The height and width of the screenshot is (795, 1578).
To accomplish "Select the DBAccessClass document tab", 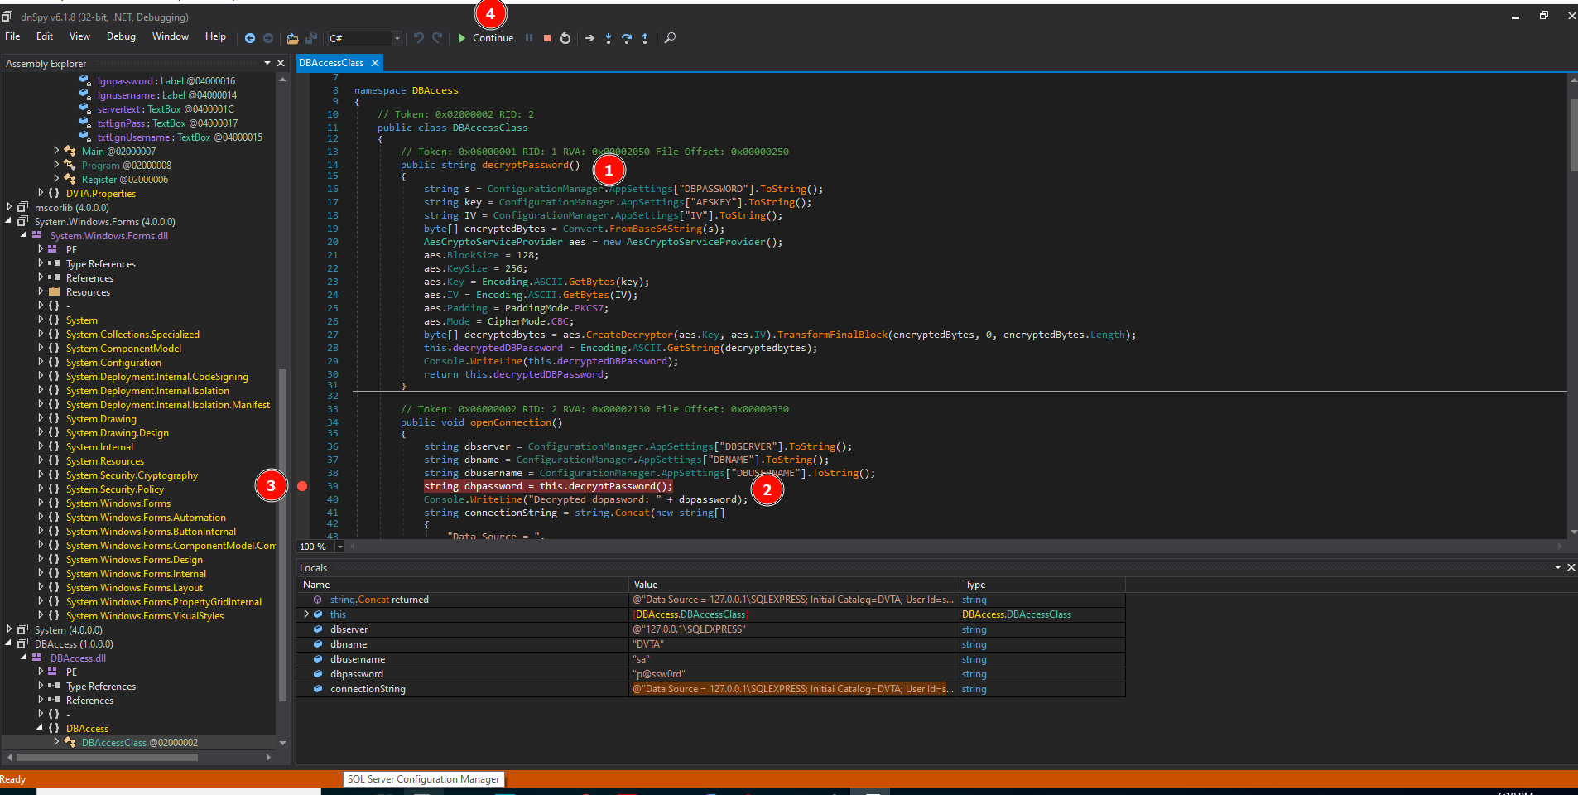I will coord(331,63).
